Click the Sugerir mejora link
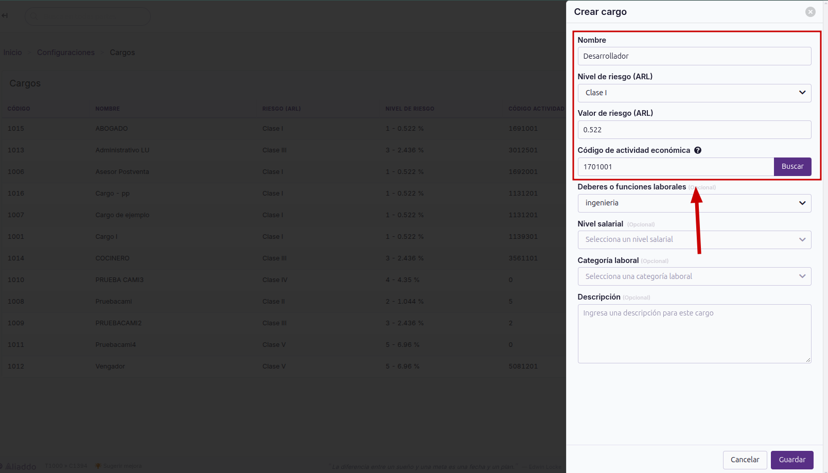Viewport: 828px width, 473px height. (x=119, y=466)
